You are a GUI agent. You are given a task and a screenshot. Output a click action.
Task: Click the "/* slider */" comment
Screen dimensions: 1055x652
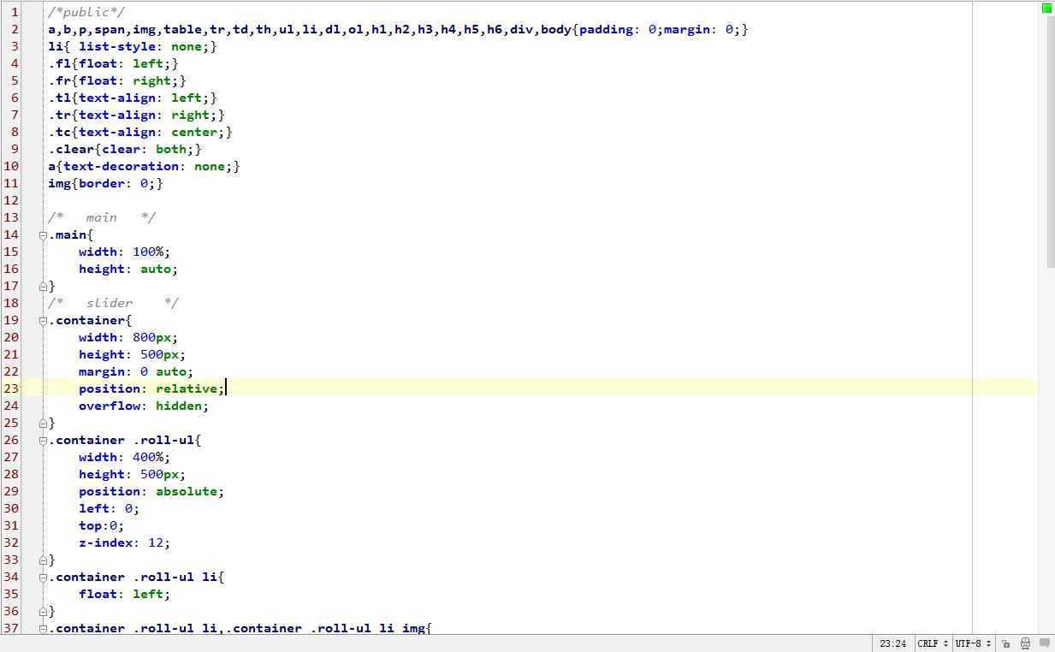113,303
